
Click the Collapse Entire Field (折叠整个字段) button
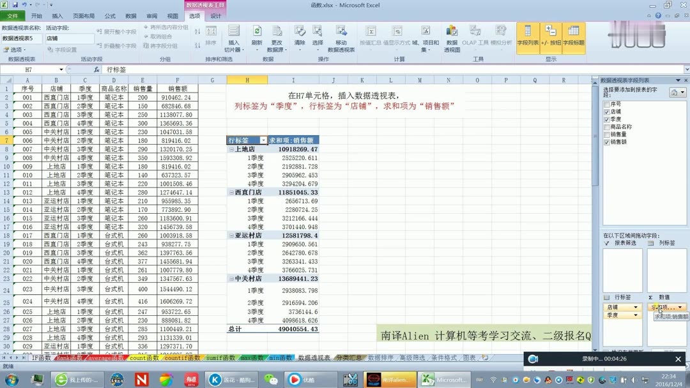coord(116,47)
